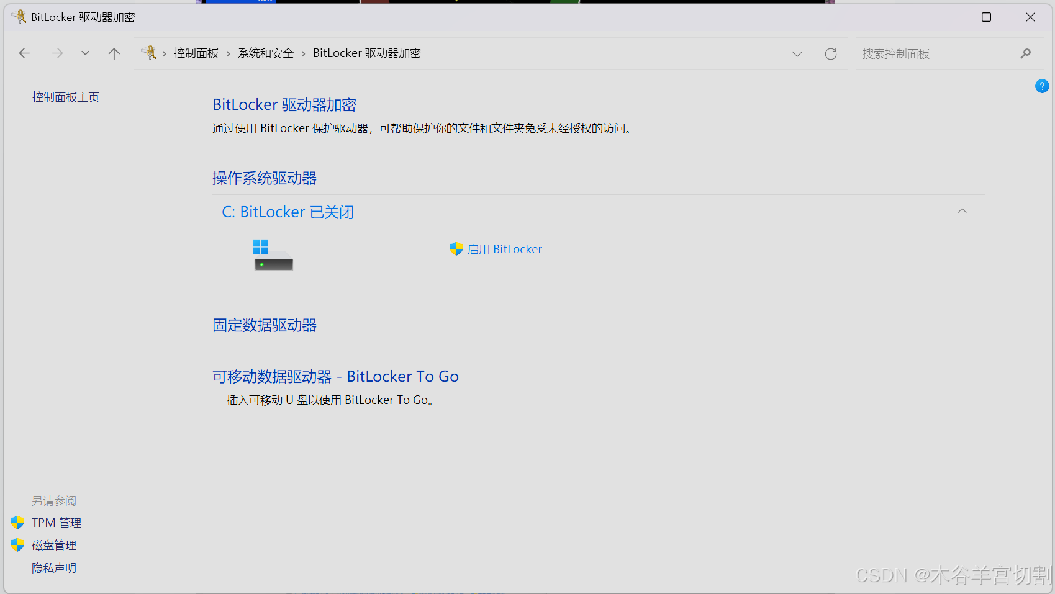Maximize the BitLocker window
This screenshot has width=1055, height=594.
click(986, 17)
